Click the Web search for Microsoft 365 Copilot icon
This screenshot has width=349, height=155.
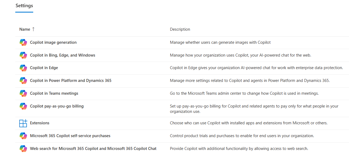tap(23, 149)
